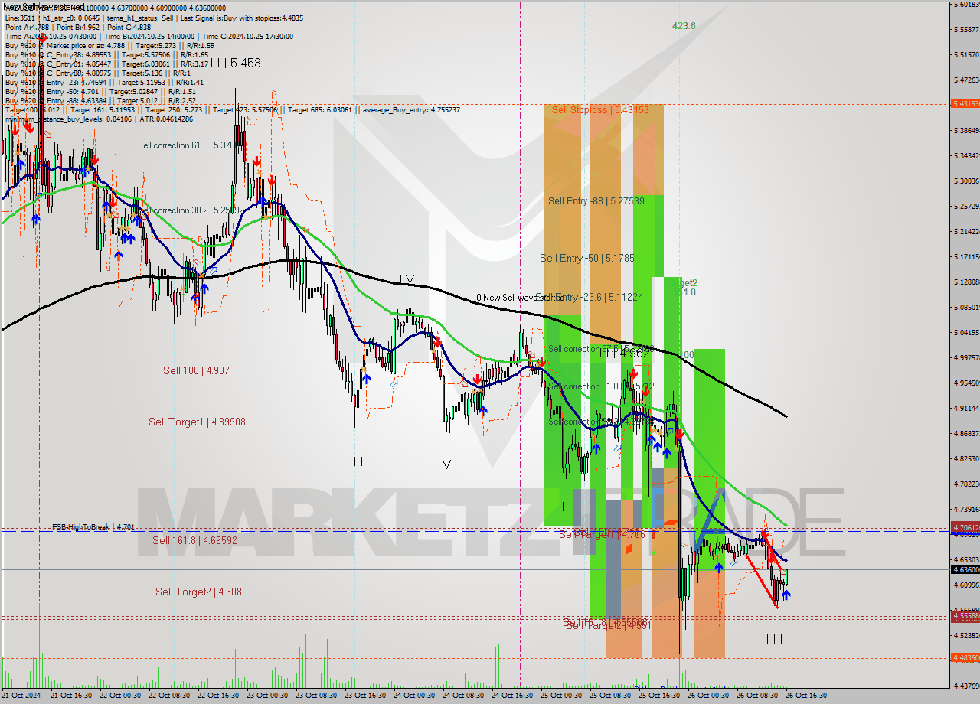Click the 5.5587 price axis value
This screenshot has width=980, height=704.
click(x=966, y=29)
